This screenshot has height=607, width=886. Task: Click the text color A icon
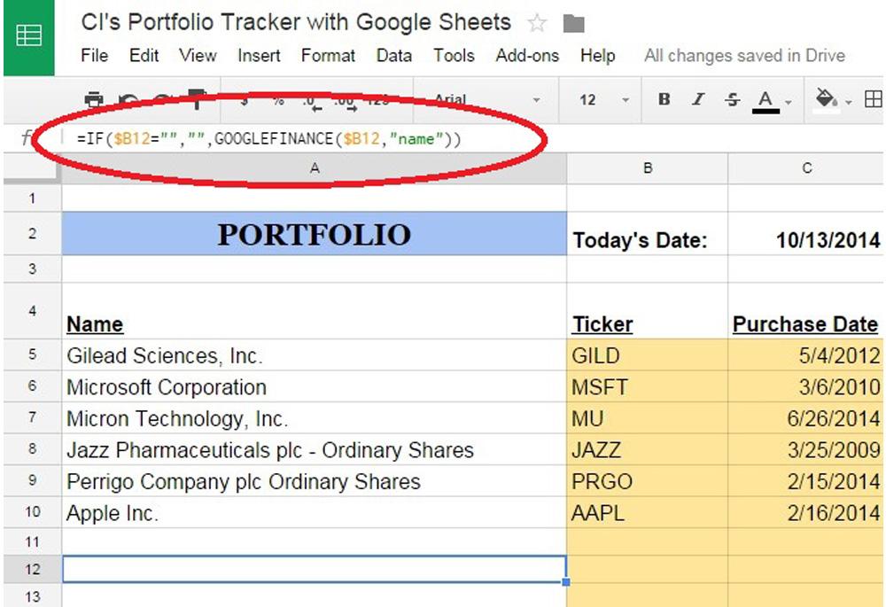click(x=766, y=101)
